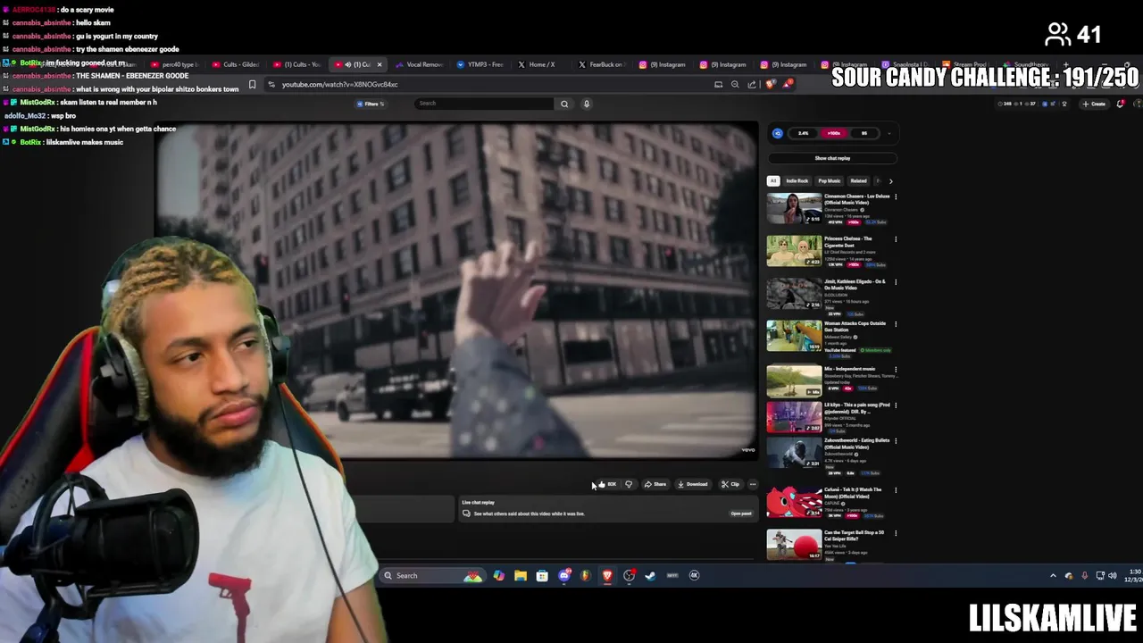Open the Mix - Independent music playlist
The image size is (1143, 643).
(x=794, y=380)
